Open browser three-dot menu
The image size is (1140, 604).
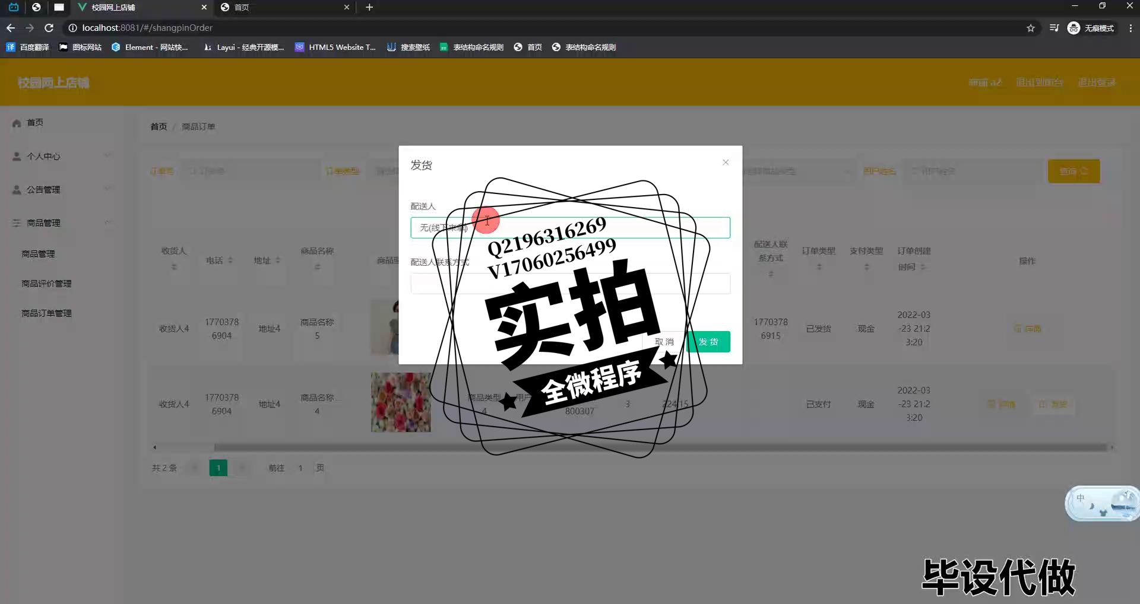tap(1130, 28)
